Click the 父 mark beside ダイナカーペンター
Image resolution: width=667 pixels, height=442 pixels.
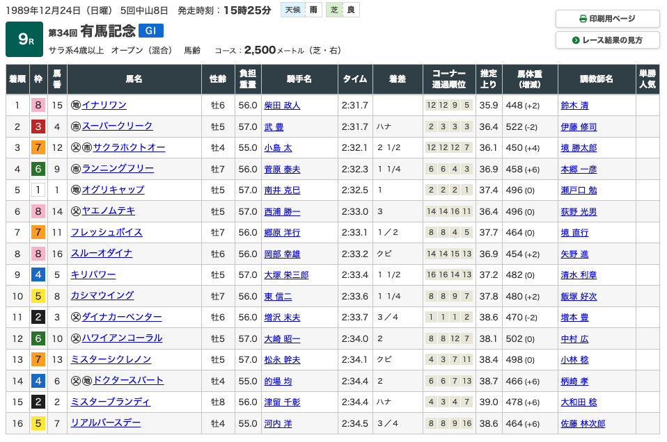75,318
